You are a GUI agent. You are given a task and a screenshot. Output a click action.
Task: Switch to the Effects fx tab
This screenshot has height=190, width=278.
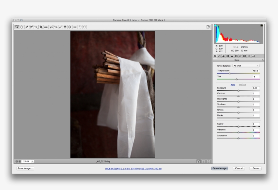[x=240, y=56]
